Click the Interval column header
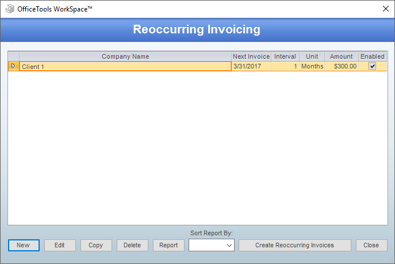The width and height of the screenshot is (395, 264). [x=285, y=56]
